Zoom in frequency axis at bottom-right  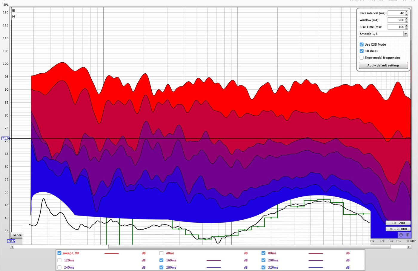408,235
